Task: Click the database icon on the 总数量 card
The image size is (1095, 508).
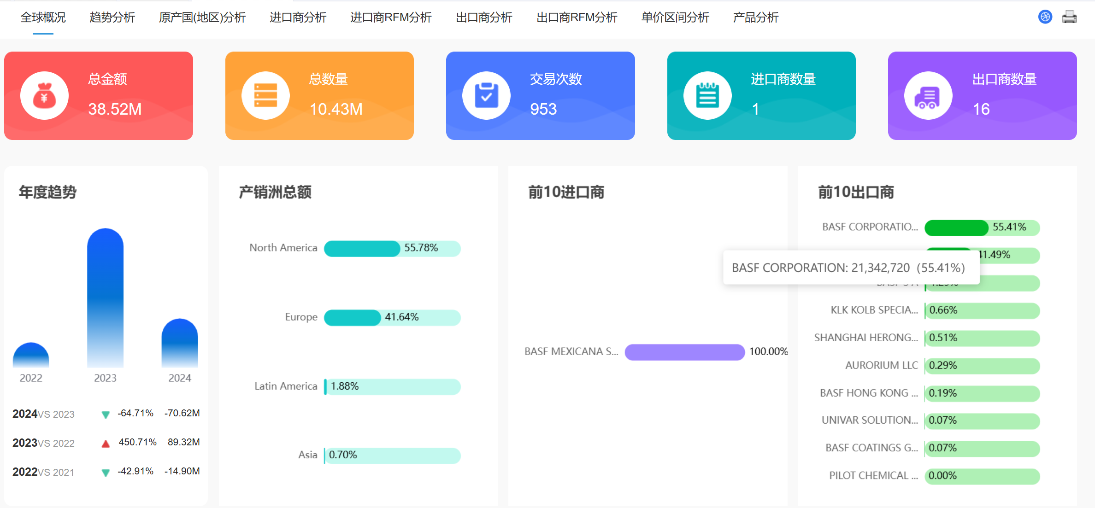Action: tap(265, 95)
